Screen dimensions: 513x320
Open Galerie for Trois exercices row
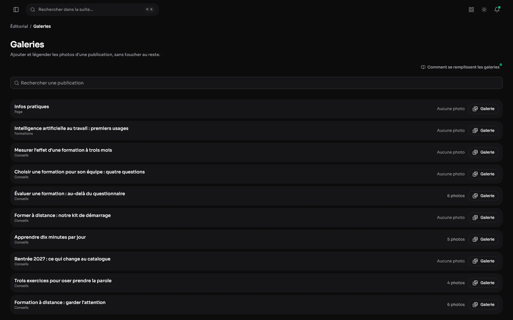tap(484, 283)
